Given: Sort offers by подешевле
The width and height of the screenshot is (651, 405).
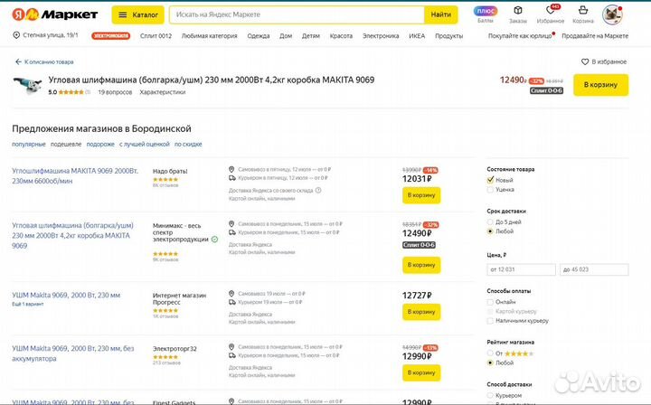Looking at the screenshot, I should pos(66,144).
